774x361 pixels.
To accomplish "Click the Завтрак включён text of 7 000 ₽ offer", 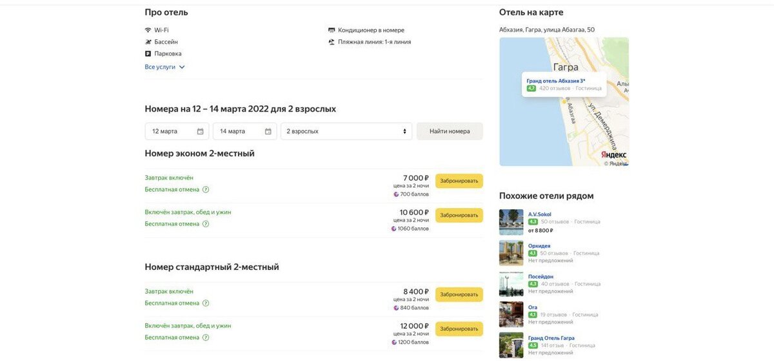I will click(169, 178).
